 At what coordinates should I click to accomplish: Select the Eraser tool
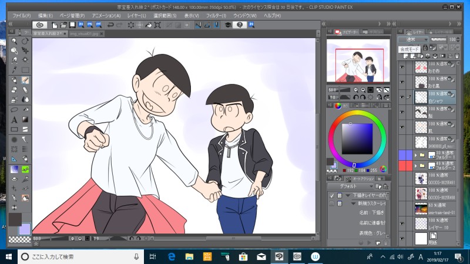(14, 90)
